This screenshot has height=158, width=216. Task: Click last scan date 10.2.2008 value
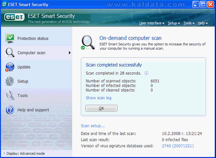[x=182, y=134]
